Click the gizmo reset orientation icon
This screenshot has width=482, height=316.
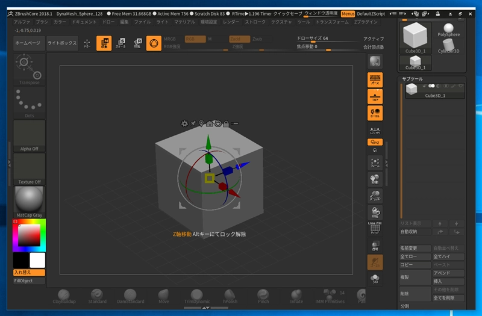tap(218, 123)
